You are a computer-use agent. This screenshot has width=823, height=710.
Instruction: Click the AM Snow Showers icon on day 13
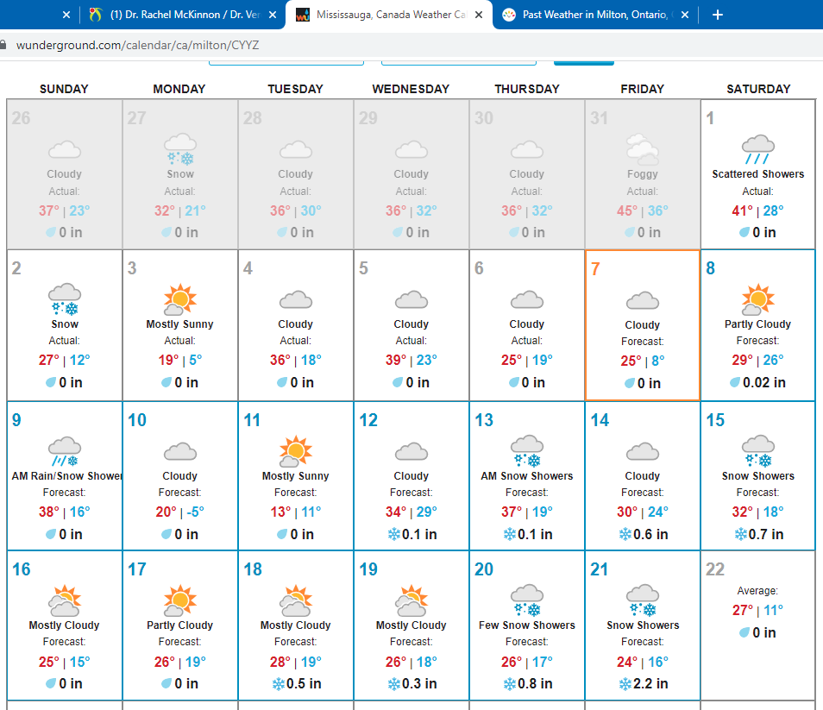(x=527, y=451)
